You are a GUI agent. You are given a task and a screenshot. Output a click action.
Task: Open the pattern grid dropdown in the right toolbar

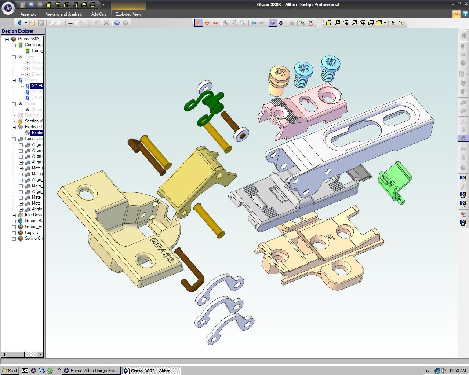pyautogui.click(x=467, y=74)
